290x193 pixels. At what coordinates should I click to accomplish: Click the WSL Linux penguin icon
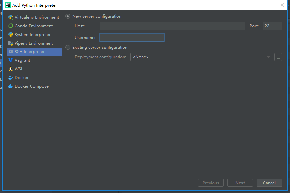11,69
